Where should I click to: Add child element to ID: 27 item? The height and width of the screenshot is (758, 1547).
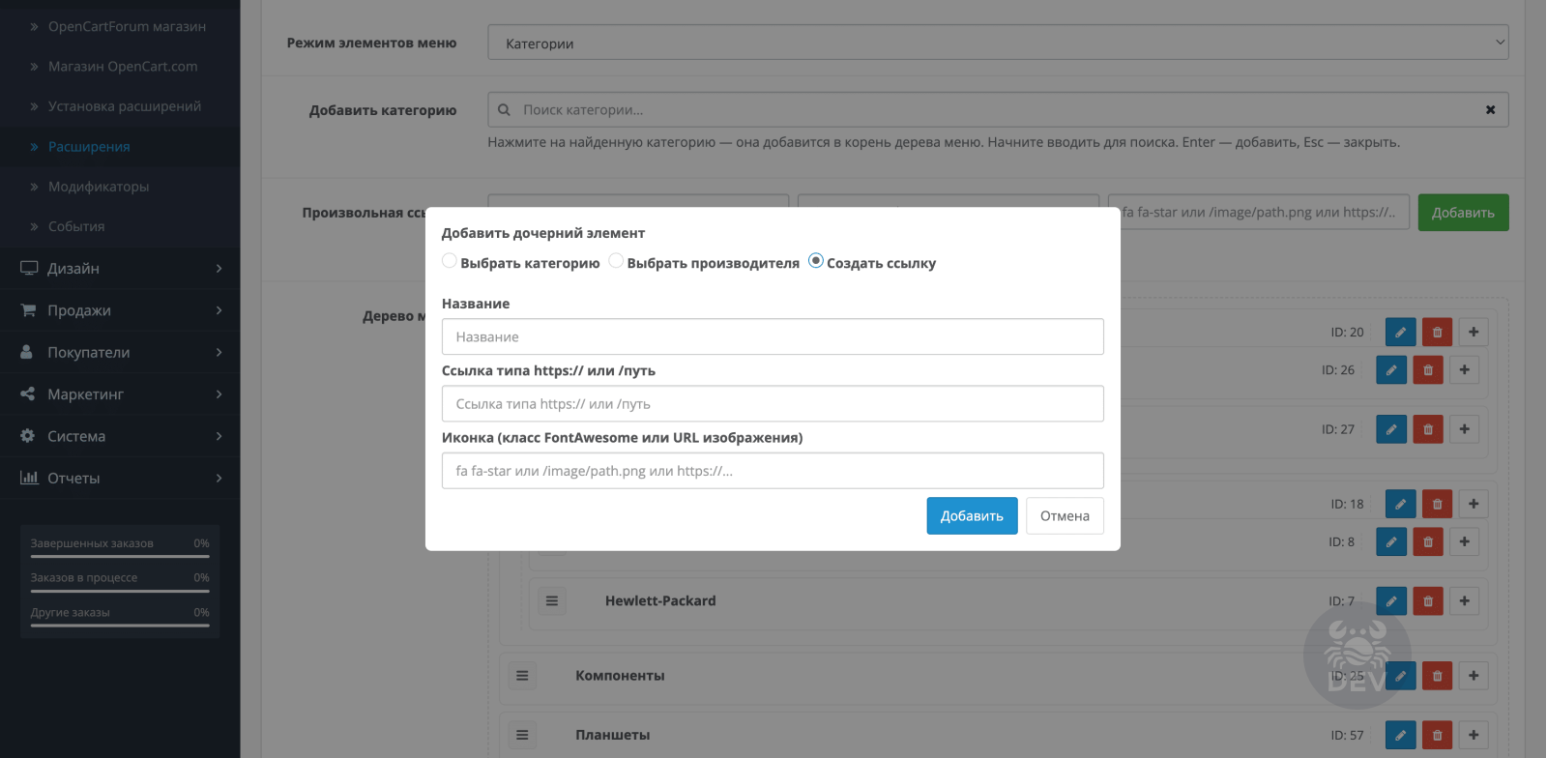click(x=1465, y=428)
